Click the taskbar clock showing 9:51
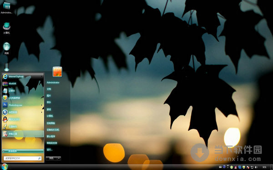The image size is (273, 170). click(x=264, y=167)
